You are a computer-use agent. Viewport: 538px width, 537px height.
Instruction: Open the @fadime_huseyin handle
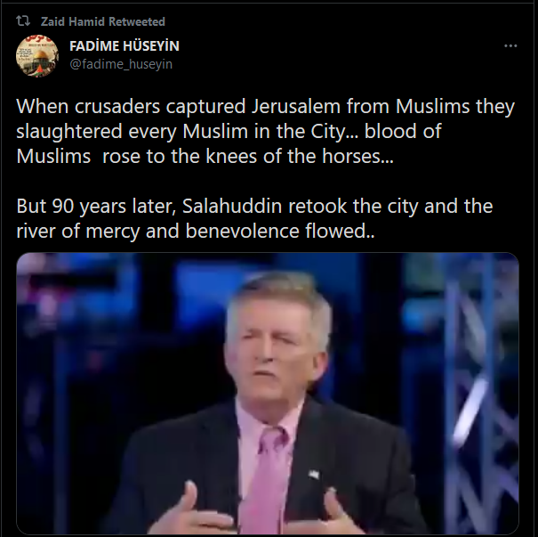121,64
